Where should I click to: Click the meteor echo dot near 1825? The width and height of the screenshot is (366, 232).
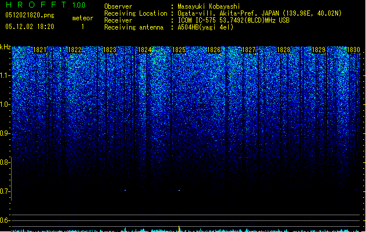(179, 190)
